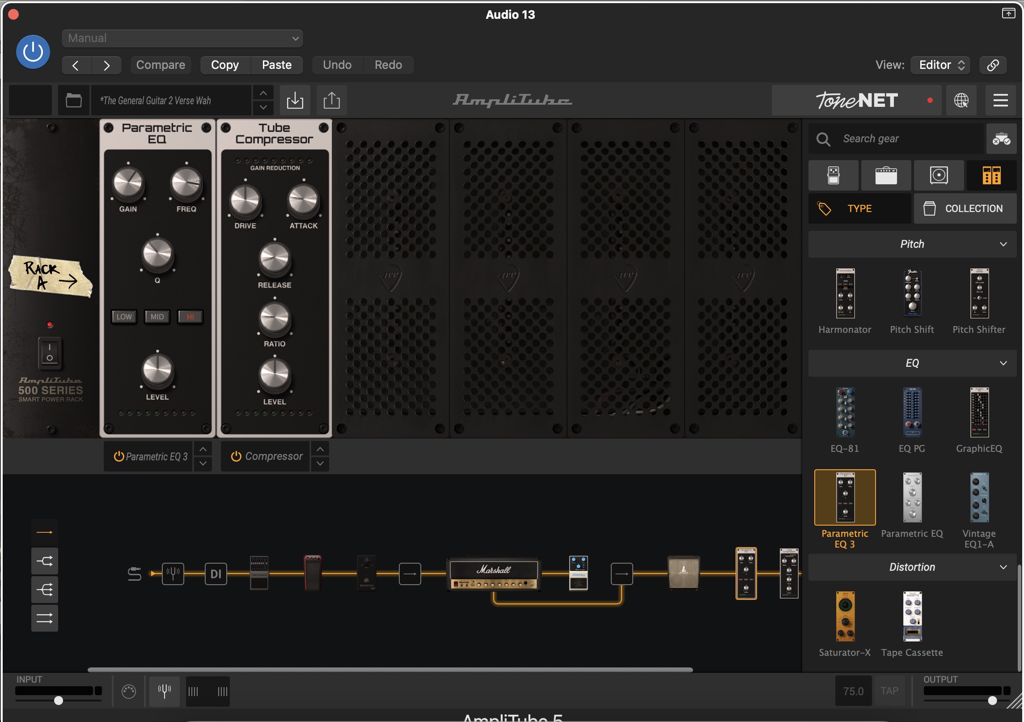This screenshot has height=722, width=1024.
Task: Open the tuner icon in bottom bar
Action: [x=164, y=691]
